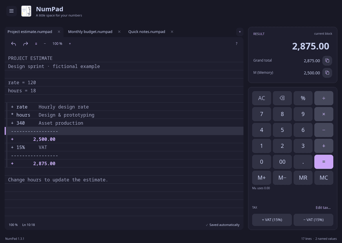The image size is (342, 243).
Task: Click the '+ 15% VAT' line
Action: 124,148
